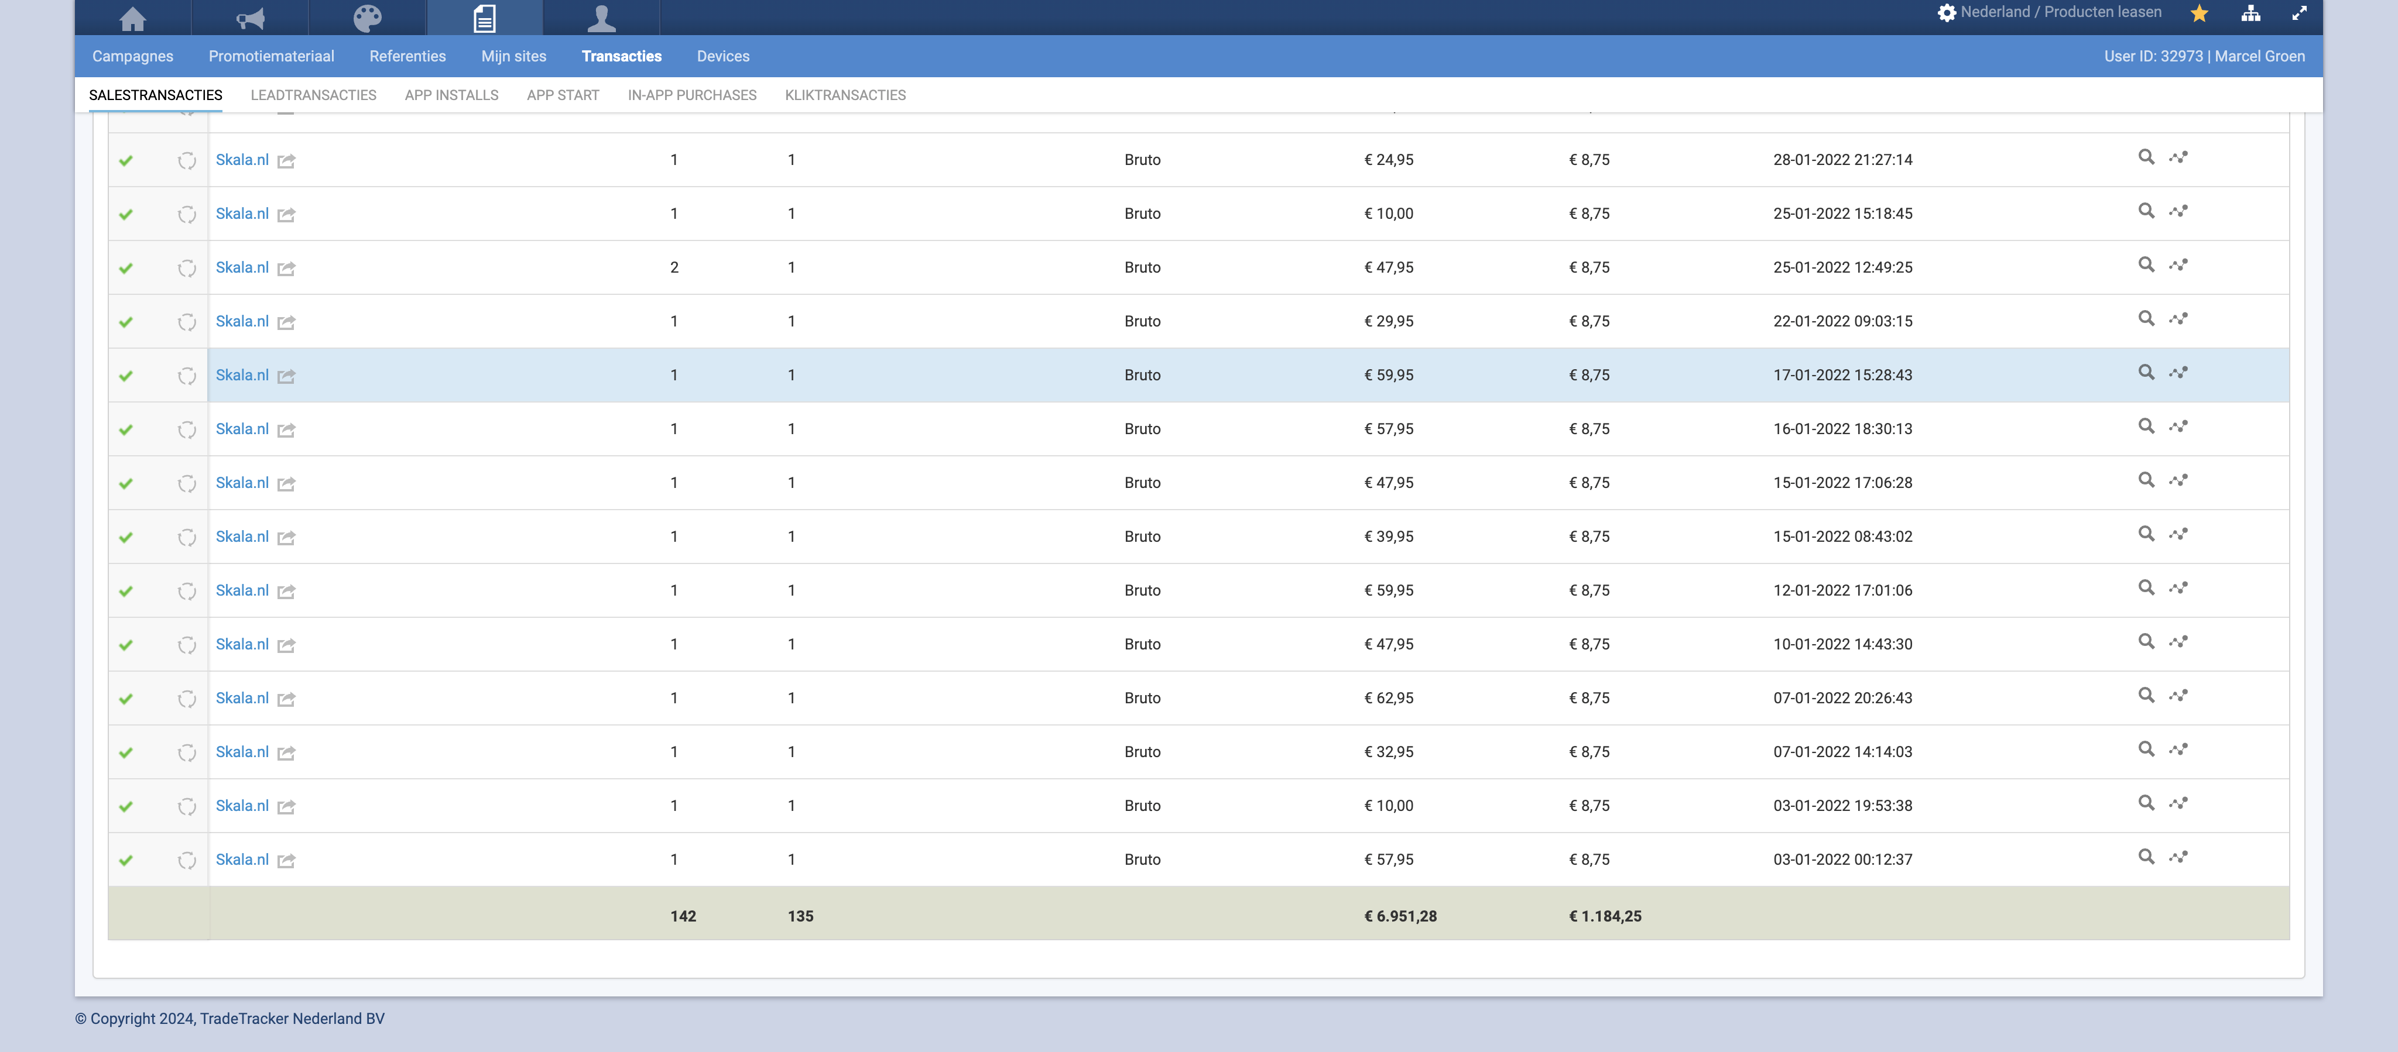This screenshot has height=1052, width=2398.
Task: Open external link icon beside Skala.nl, 17-01-2022 row
Action: click(287, 377)
